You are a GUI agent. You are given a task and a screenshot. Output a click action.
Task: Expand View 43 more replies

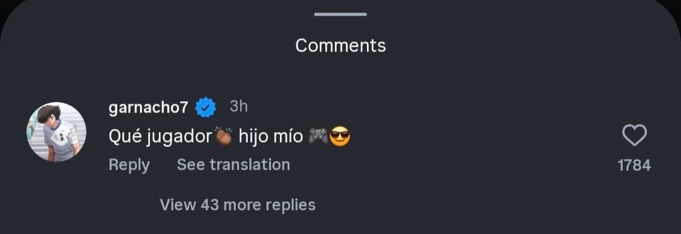point(238,204)
